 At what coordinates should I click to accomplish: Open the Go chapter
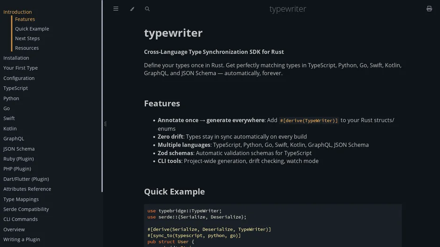7,108
